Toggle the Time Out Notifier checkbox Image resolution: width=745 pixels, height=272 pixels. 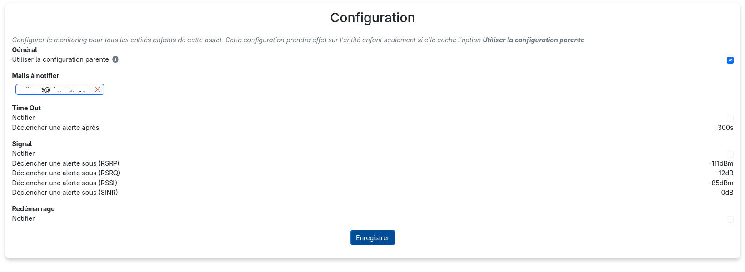click(730, 118)
